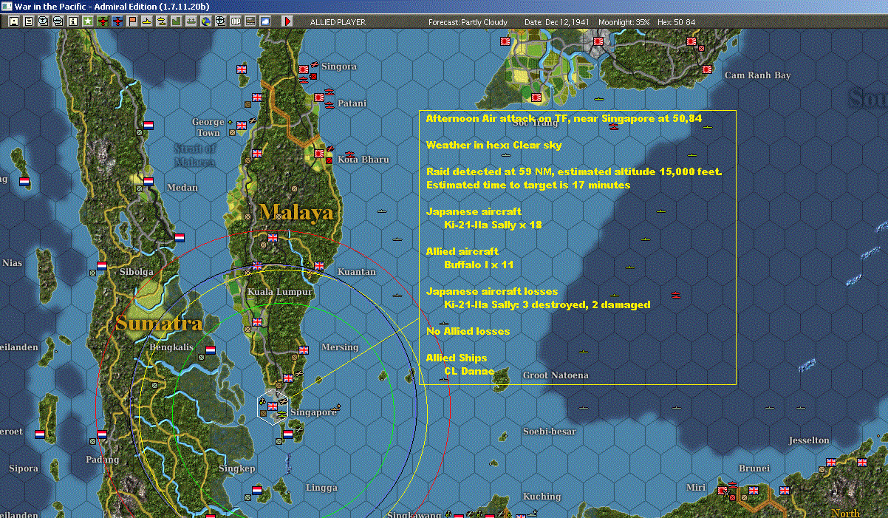The height and width of the screenshot is (518, 888).
Task: Select the Japanese flag base at Kota Bharu
Action: click(x=319, y=154)
